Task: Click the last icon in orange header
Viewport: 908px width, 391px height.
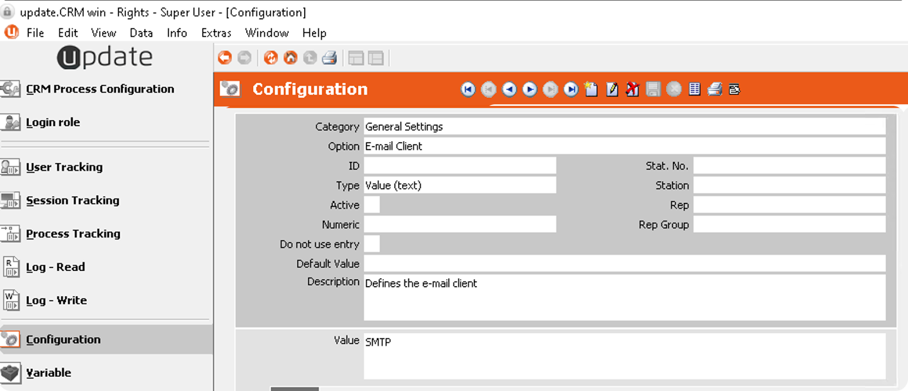Action: [734, 89]
